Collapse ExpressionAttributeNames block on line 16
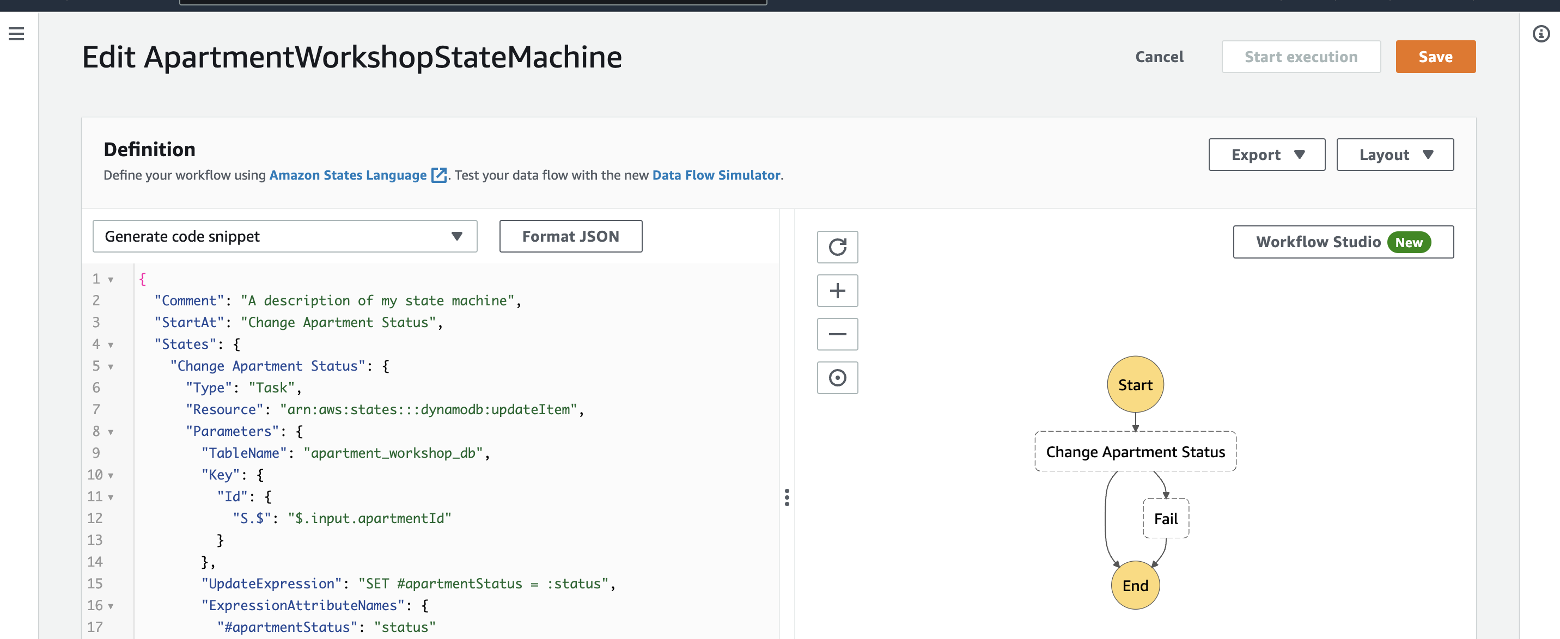This screenshot has height=639, width=1560. point(111,606)
